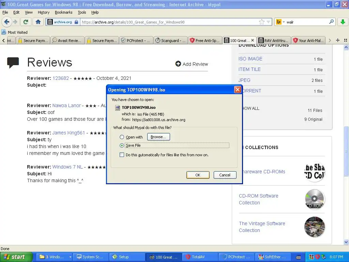This screenshot has height=262, width=349.
Task: Open reviewer 123682 profile link
Action: [x=61, y=78]
